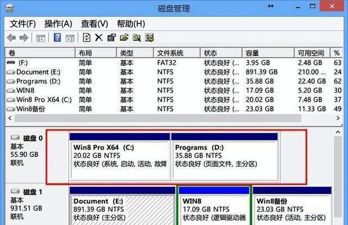Click the up arrow of disk pane scrollbar
The height and width of the screenshot is (225, 348).
338,132
